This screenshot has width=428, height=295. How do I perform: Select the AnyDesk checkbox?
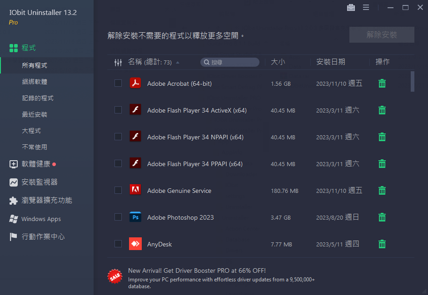[x=118, y=244]
